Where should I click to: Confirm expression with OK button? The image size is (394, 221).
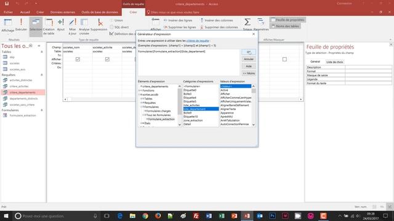pos(249,52)
